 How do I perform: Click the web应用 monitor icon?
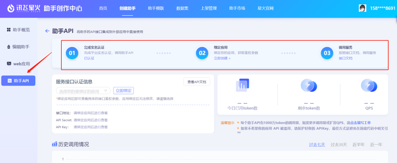[9, 64]
